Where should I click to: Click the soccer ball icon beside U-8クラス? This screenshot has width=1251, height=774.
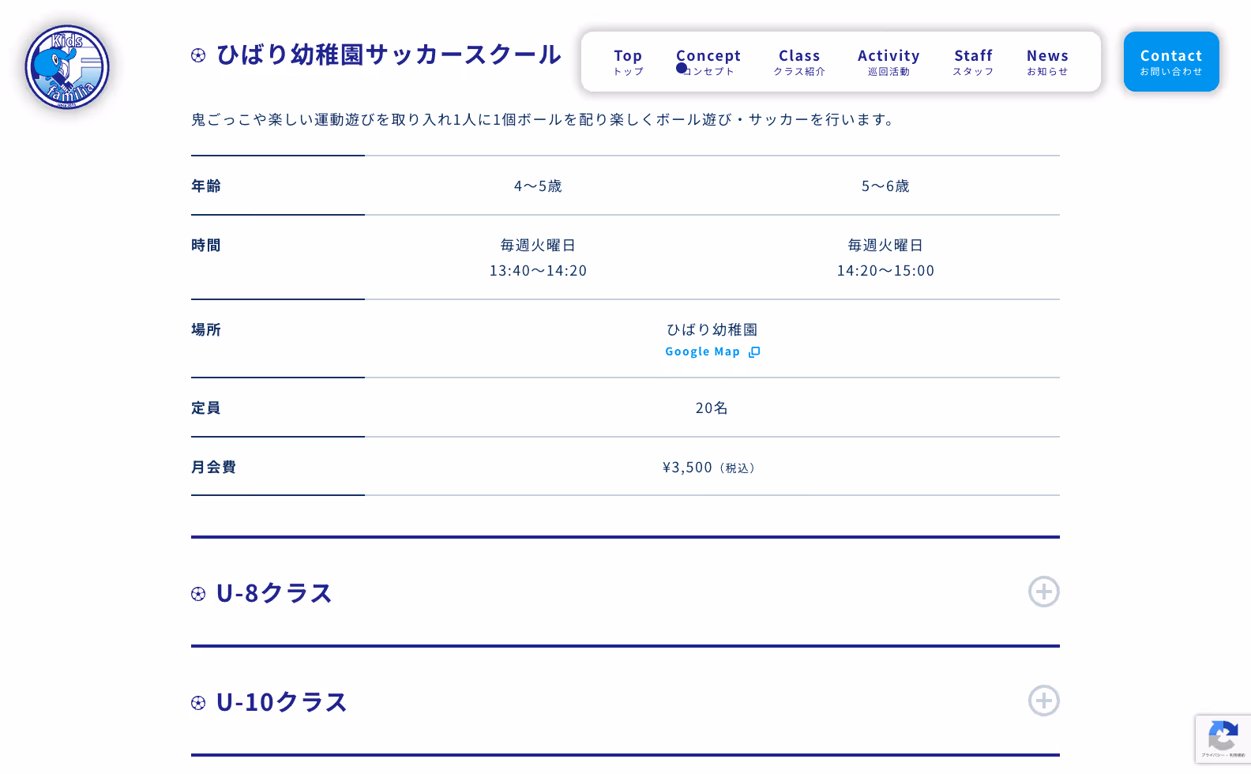pos(198,594)
